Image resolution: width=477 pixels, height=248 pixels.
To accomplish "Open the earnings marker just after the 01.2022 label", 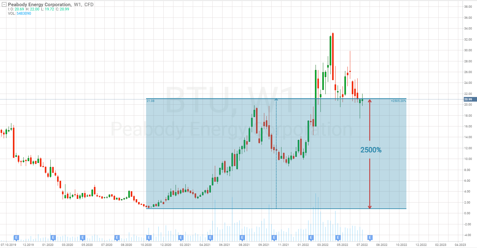I will tap(311, 237).
